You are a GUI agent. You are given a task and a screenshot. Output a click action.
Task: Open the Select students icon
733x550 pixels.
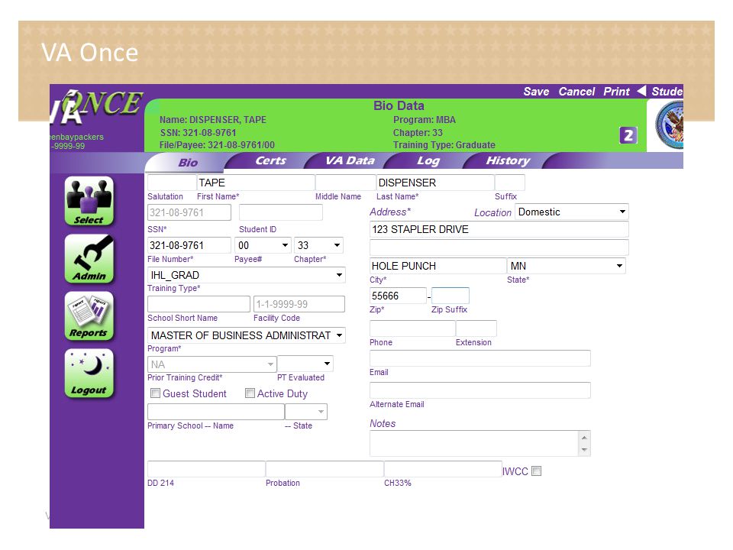coord(89,201)
